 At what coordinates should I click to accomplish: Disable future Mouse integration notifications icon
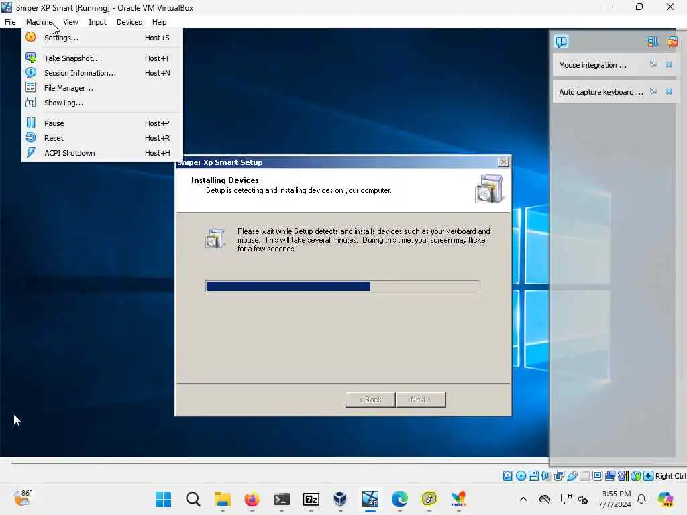pyautogui.click(x=653, y=64)
